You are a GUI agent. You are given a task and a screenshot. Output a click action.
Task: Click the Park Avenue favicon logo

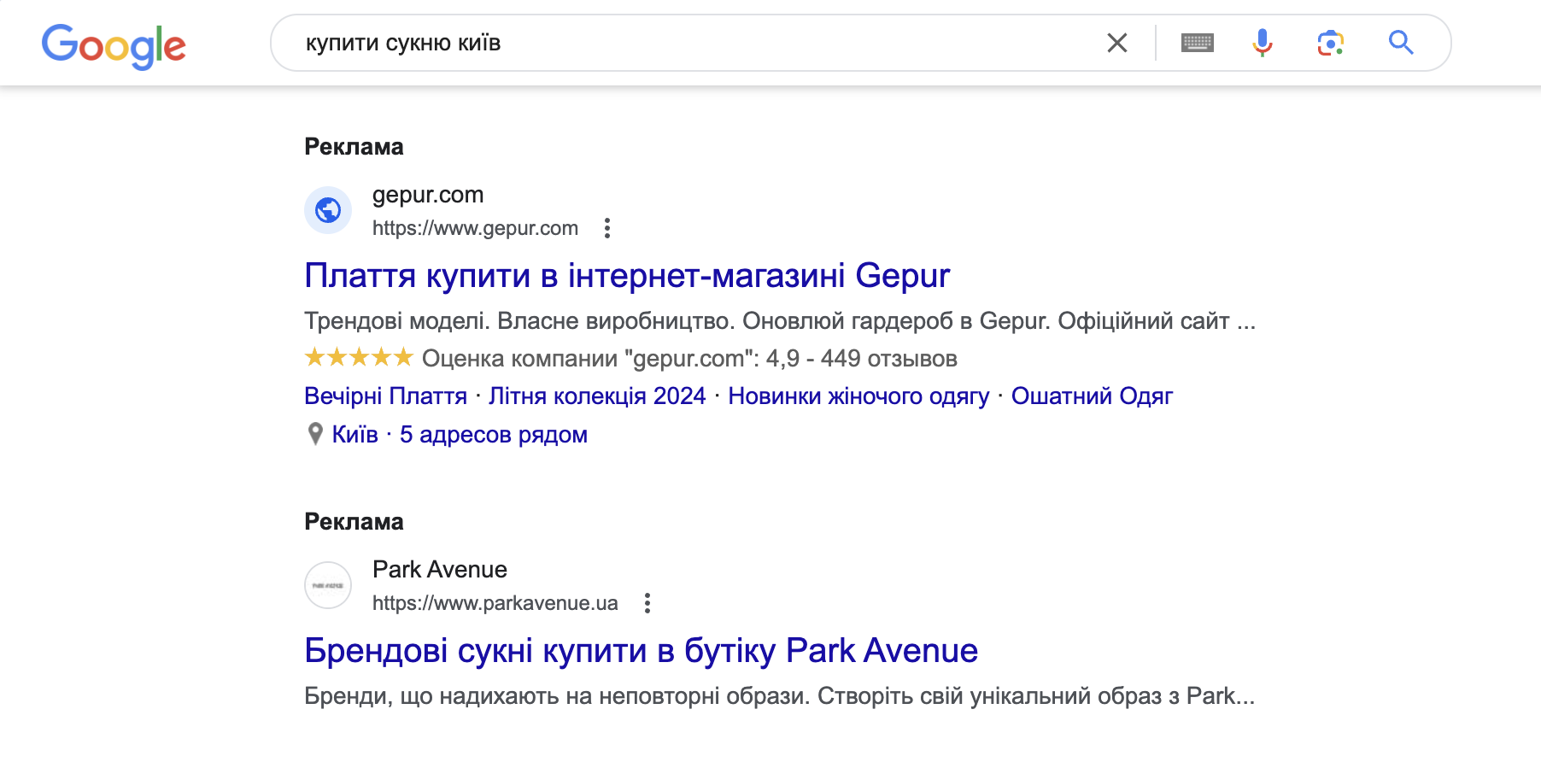[328, 585]
